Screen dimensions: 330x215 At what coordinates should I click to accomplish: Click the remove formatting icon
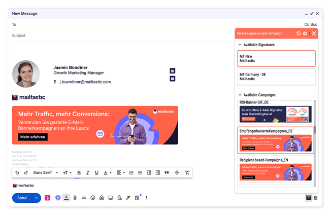coord(187,173)
